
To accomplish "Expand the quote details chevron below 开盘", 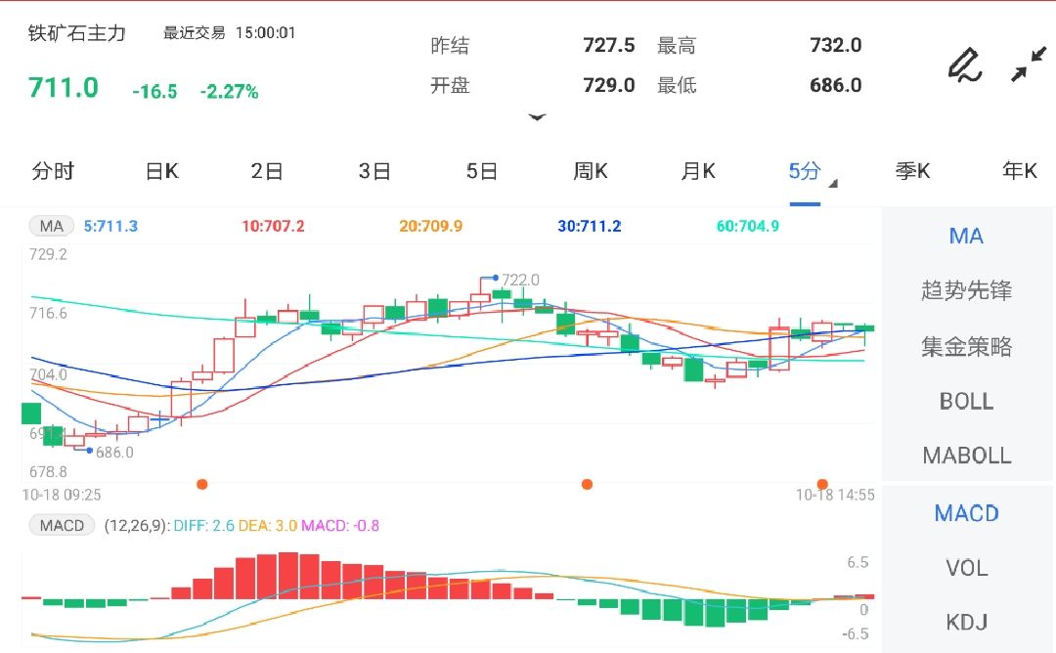I will (x=537, y=117).
